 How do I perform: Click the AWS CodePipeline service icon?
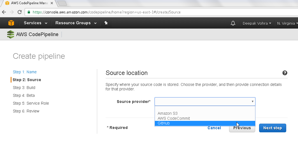tap(11, 34)
